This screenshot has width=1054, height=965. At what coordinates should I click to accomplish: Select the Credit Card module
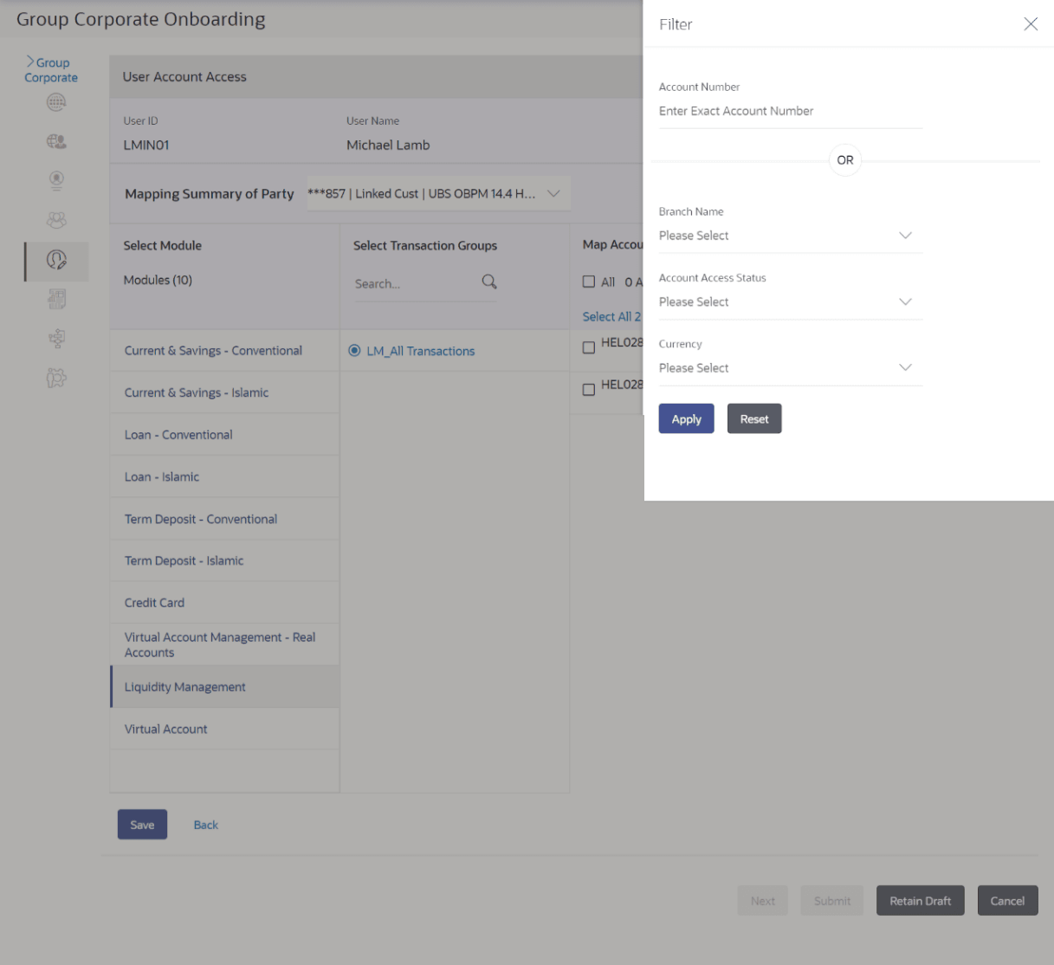point(154,603)
